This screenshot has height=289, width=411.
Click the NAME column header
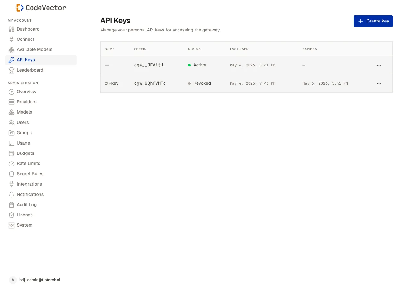[x=109, y=49]
